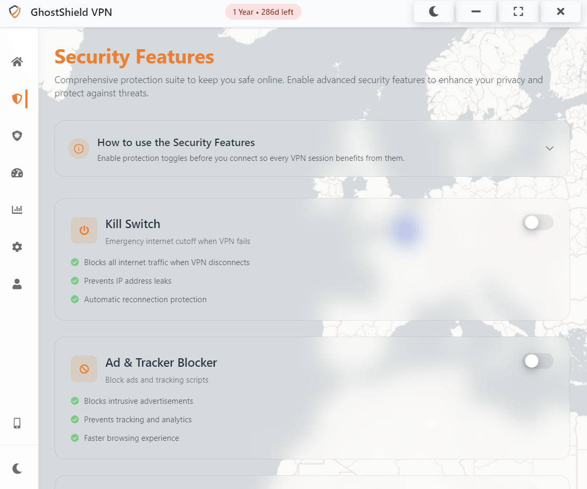
Task: Turn on the Ad & Tracker Blocker
Action: click(x=537, y=361)
